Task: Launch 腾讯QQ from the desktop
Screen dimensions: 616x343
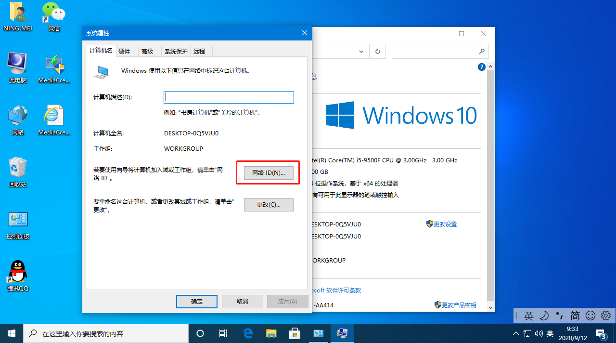Action: 17,272
